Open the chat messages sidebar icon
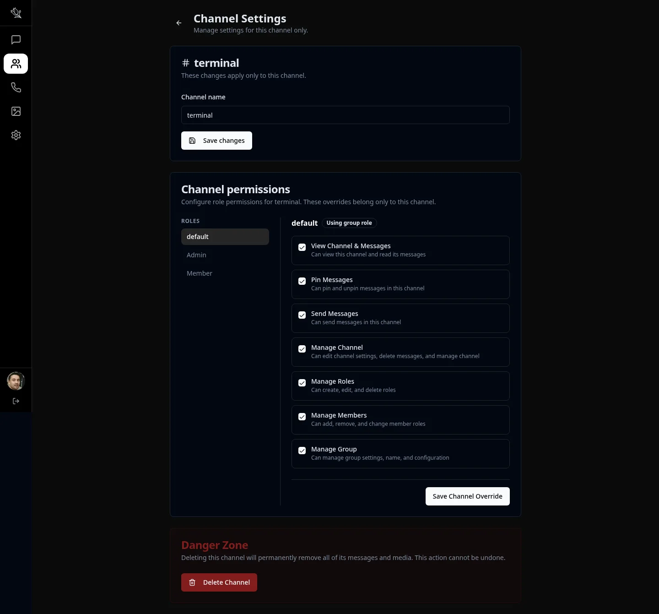The height and width of the screenshot is (614, 659). (x=16, y=40)
